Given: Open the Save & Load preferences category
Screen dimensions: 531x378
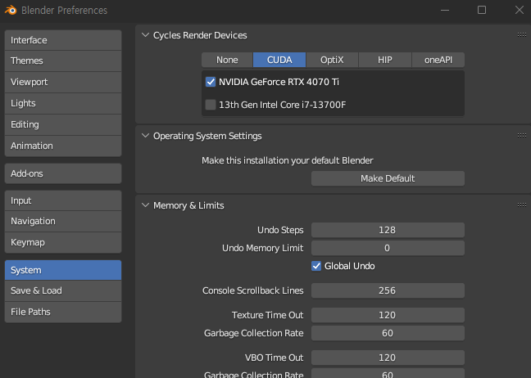Looking at the screenshot, I should click(x=63, y=290).
